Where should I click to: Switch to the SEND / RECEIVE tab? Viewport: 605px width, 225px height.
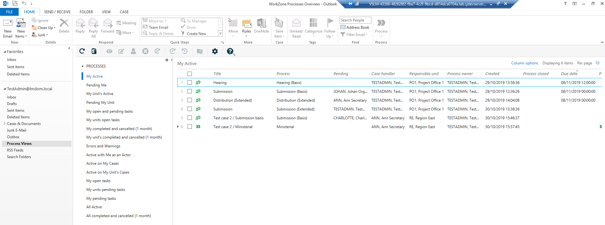[x=57, y=12]
